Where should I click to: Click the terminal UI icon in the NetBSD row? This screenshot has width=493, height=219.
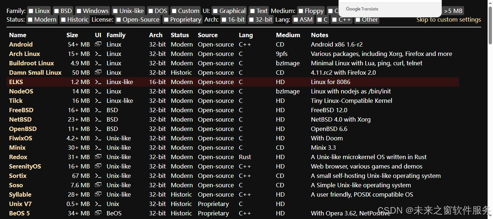pos(98,119)
